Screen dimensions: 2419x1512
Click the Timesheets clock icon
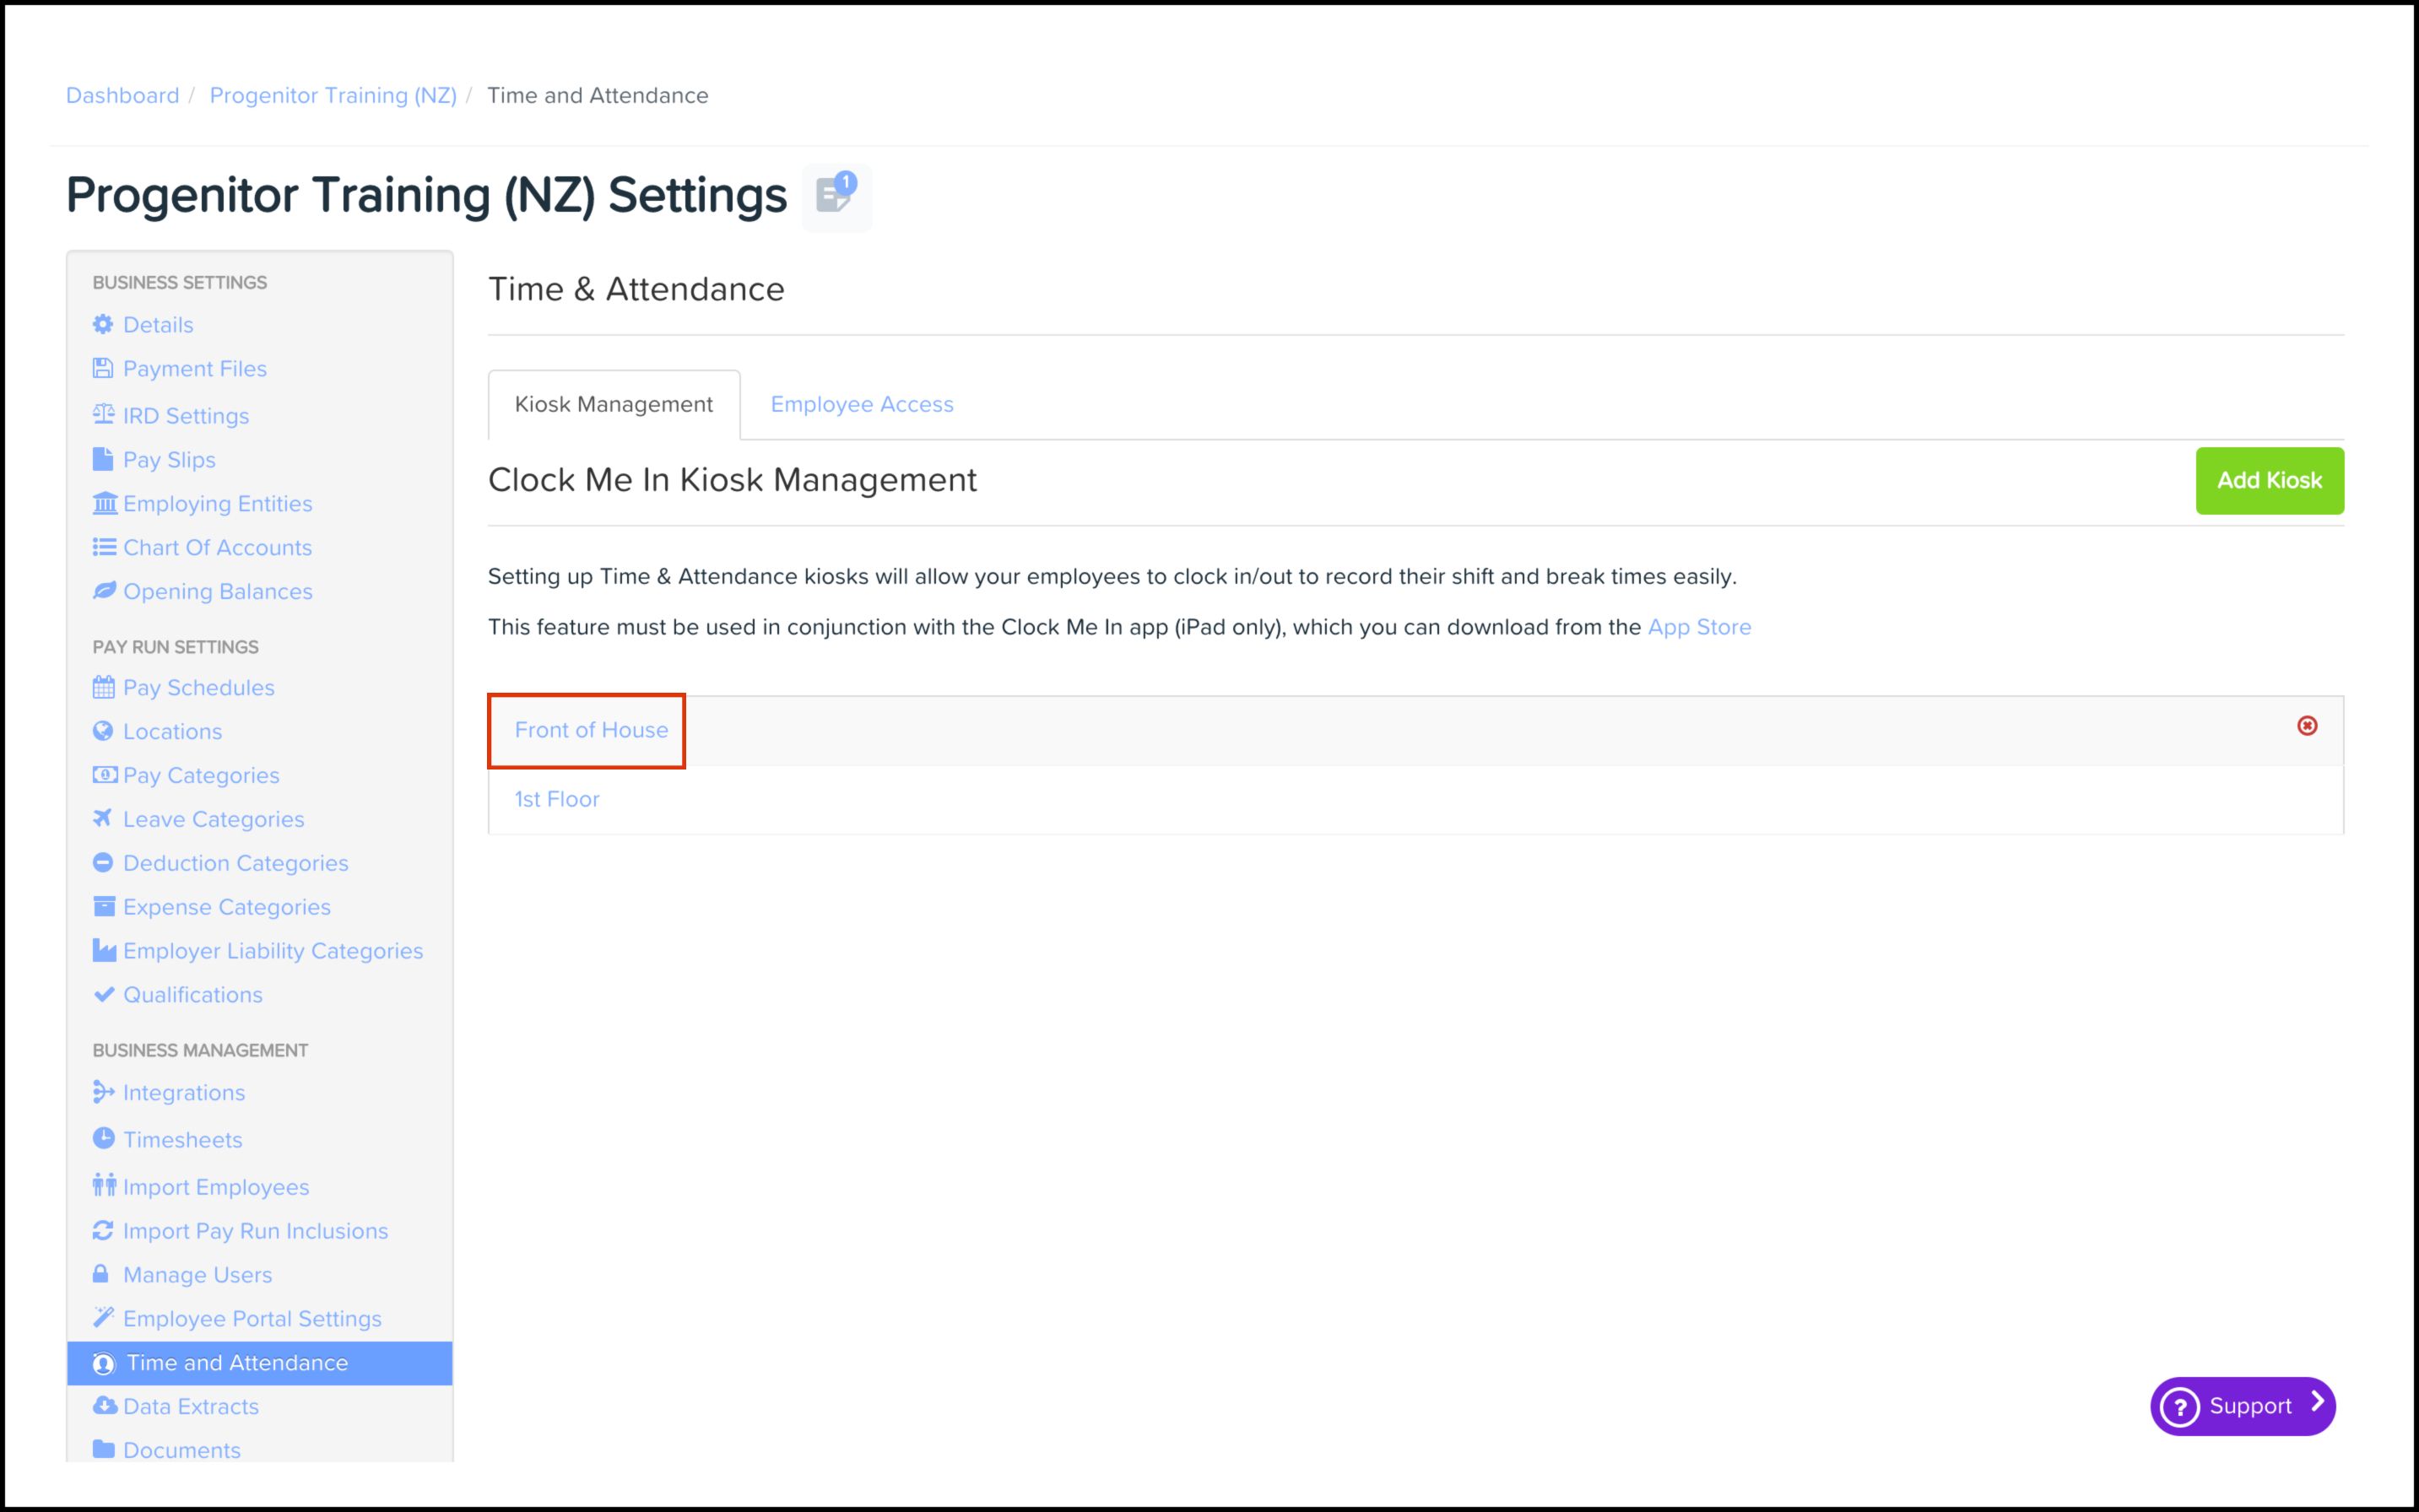[x=103, y=1139]
